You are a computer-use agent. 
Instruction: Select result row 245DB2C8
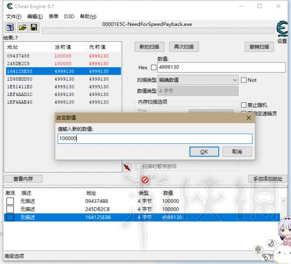(63, 64)
